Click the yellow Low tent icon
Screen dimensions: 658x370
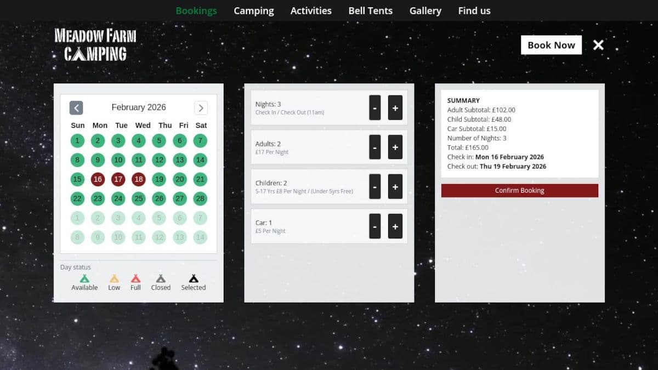[114, 279]
